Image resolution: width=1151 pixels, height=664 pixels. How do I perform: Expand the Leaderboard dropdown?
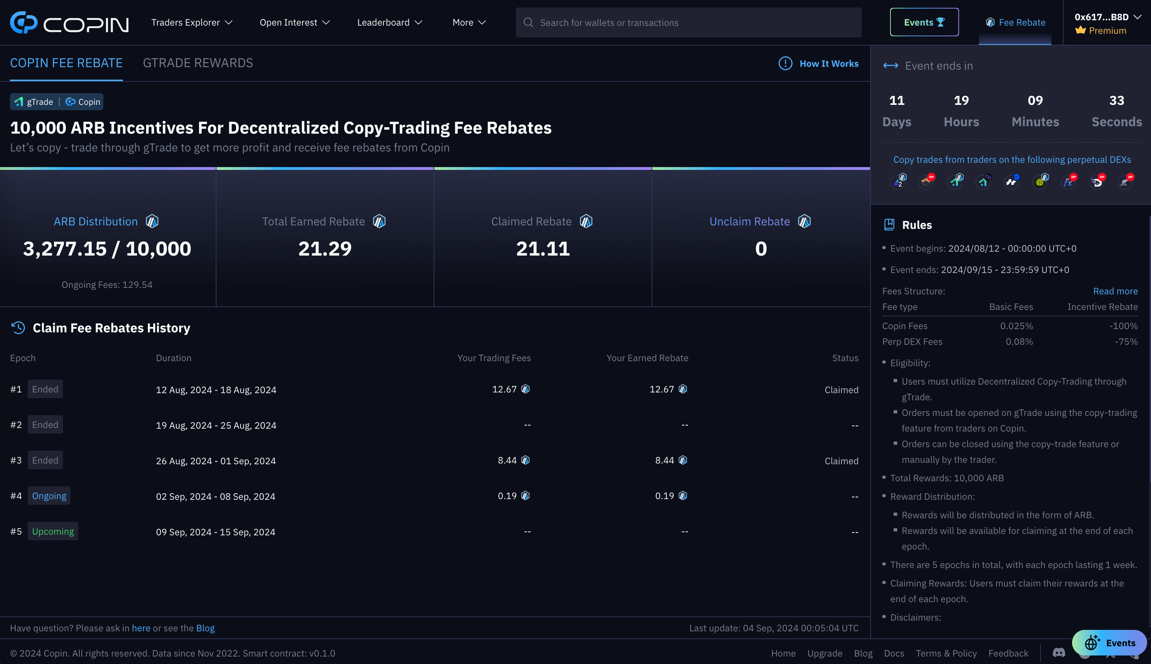390,22
